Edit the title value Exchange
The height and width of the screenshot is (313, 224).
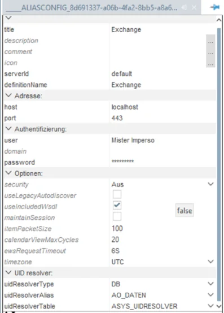pyautogui.click(x=162, y=29)
